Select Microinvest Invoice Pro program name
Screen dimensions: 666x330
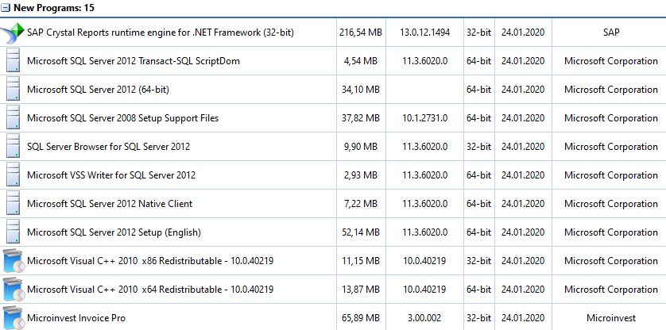click(76, 317)
